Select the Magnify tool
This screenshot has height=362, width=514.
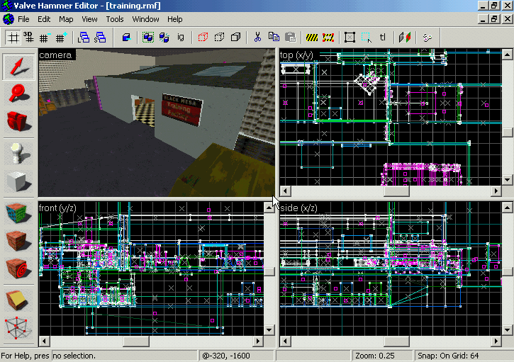(x=18, y=94)
